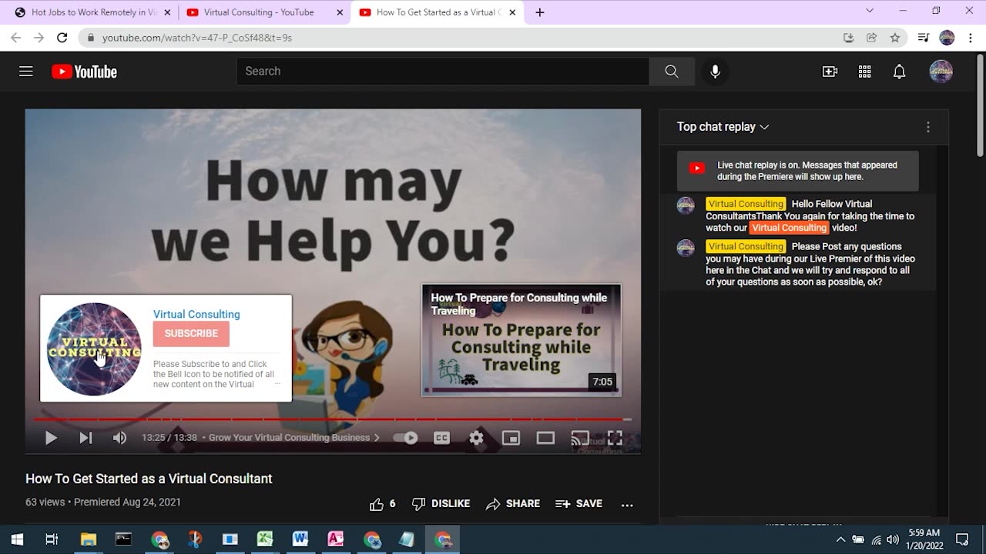This screenshot has width=986, height=554.
Task: Go back in browser history
Action: pos(15,38)
